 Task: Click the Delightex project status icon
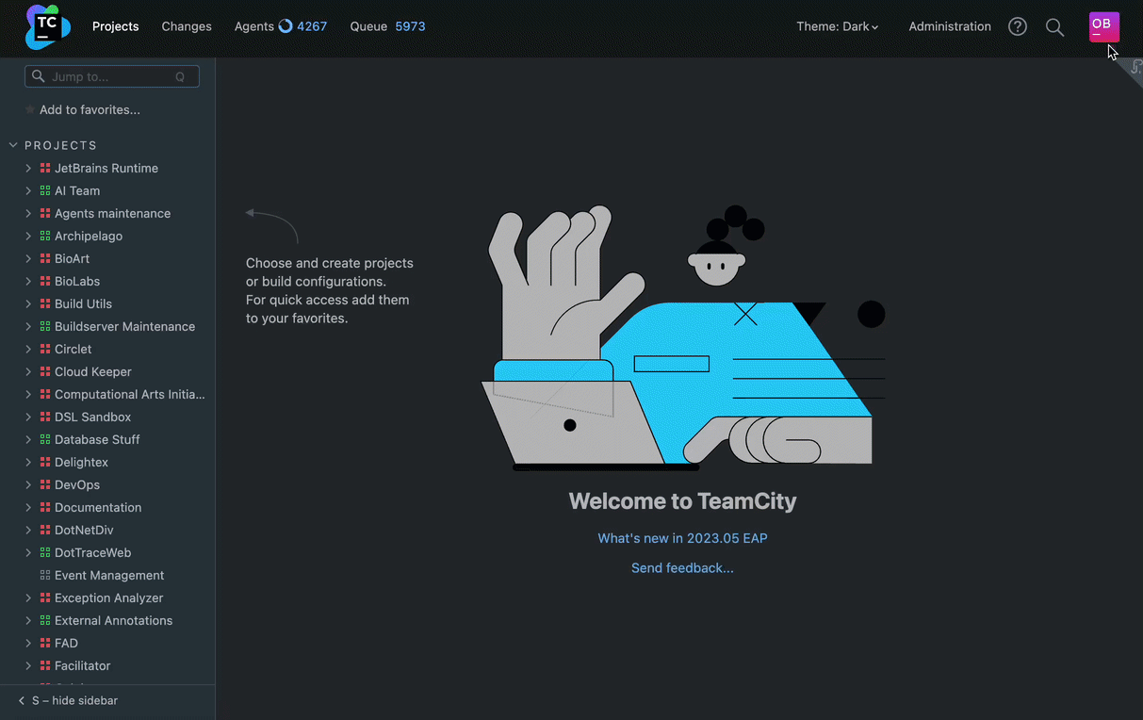click(45, 463)
